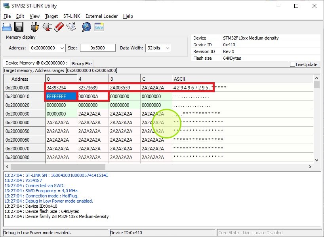This screenshot has width=324, height=237.
Task: Click the 0x20000030 address row label
Action: (25, 114)
